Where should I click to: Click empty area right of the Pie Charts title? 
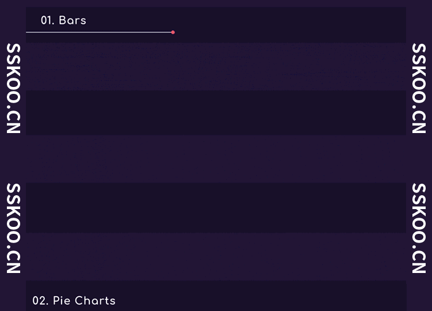point(259,299)
